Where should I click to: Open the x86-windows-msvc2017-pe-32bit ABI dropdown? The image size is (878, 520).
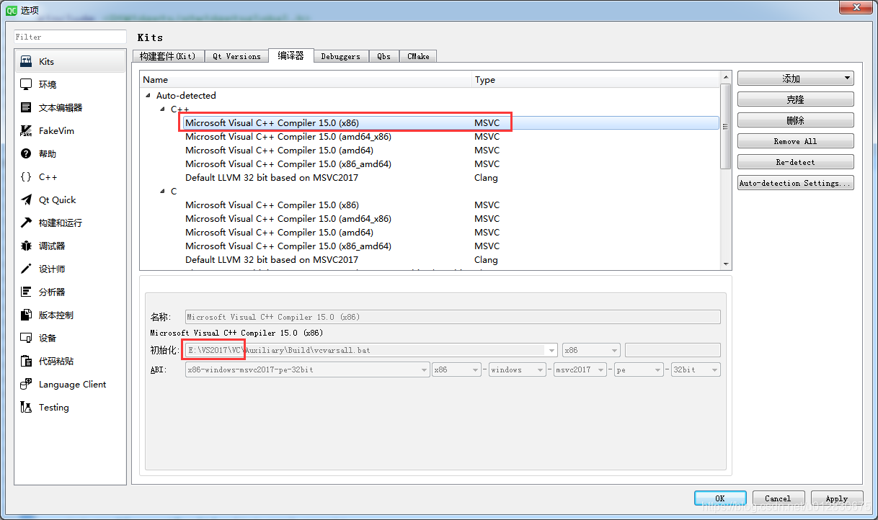[307, 369]
